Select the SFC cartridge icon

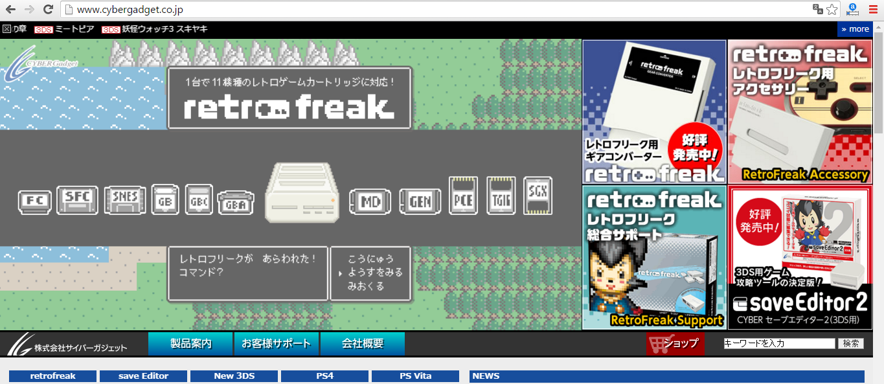(78, 199)
